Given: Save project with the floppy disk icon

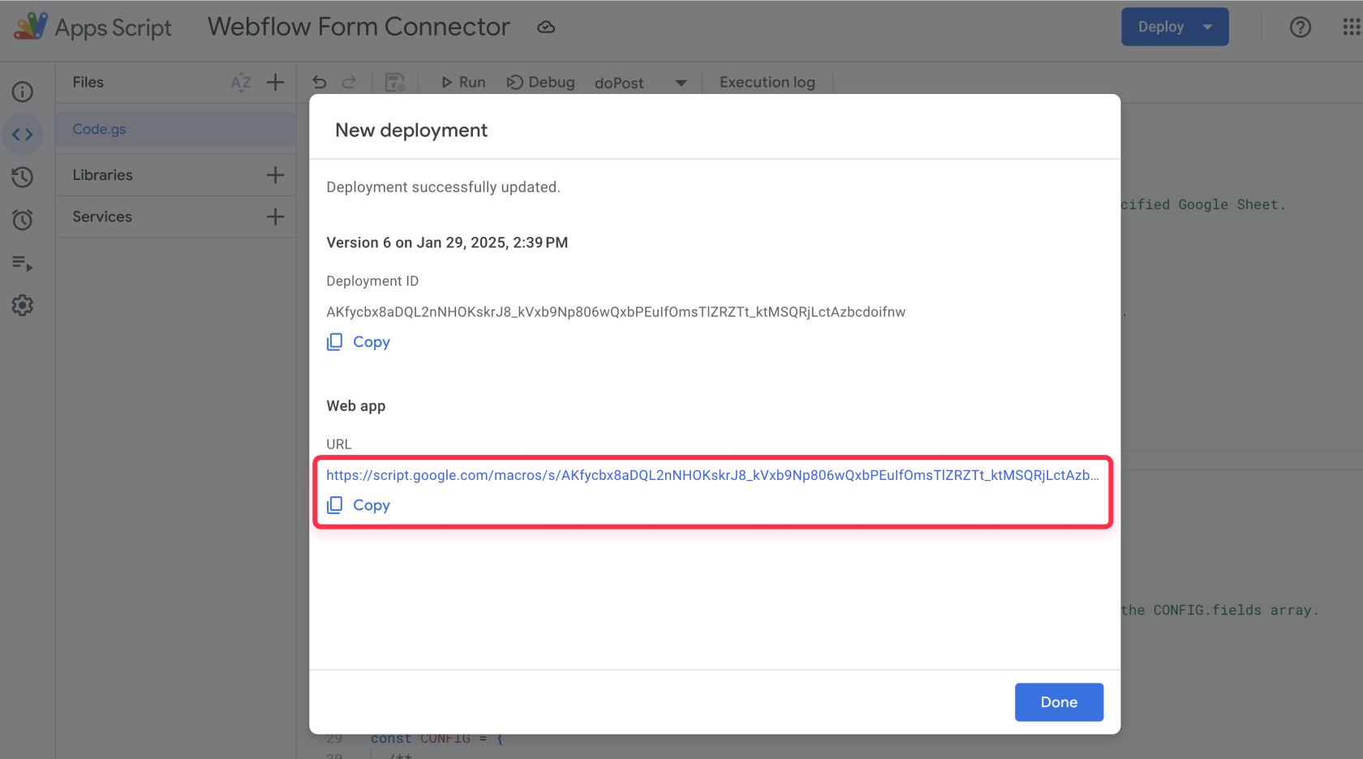Looking at the screenshot, I should tap(395, 82).
